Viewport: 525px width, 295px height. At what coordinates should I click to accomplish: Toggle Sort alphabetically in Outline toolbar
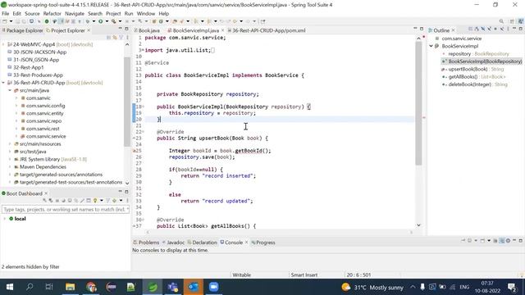click(x=477, y=29)
